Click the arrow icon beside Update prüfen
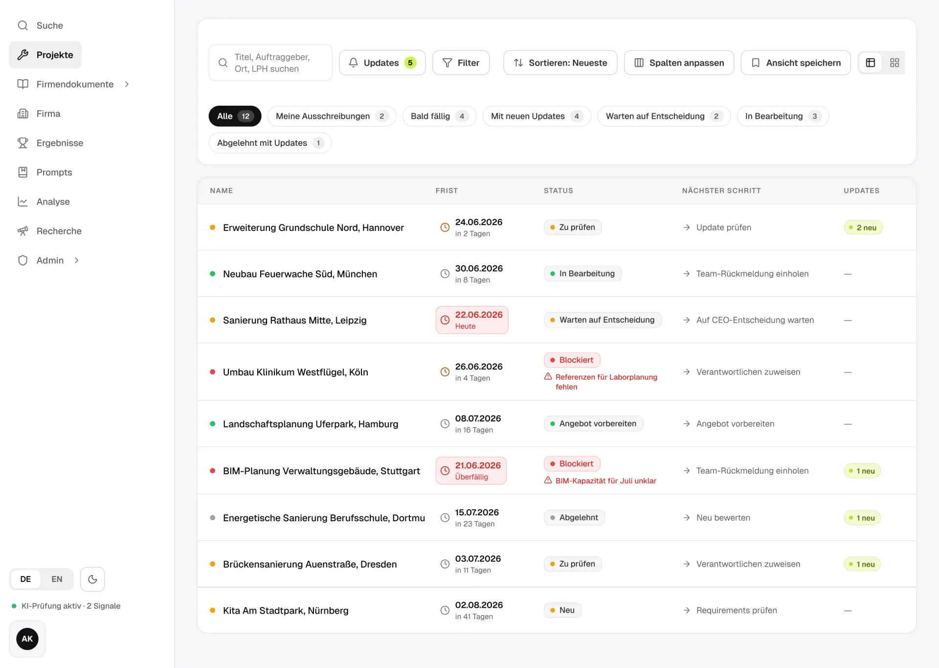Image resolution: width=939 pixels, height=668 pixels. pyautogui.click(x=687, y=227)
